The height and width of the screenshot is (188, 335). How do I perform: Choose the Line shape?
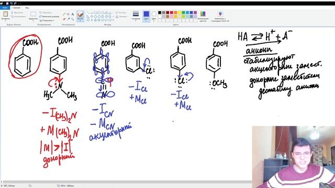point(88,13)
